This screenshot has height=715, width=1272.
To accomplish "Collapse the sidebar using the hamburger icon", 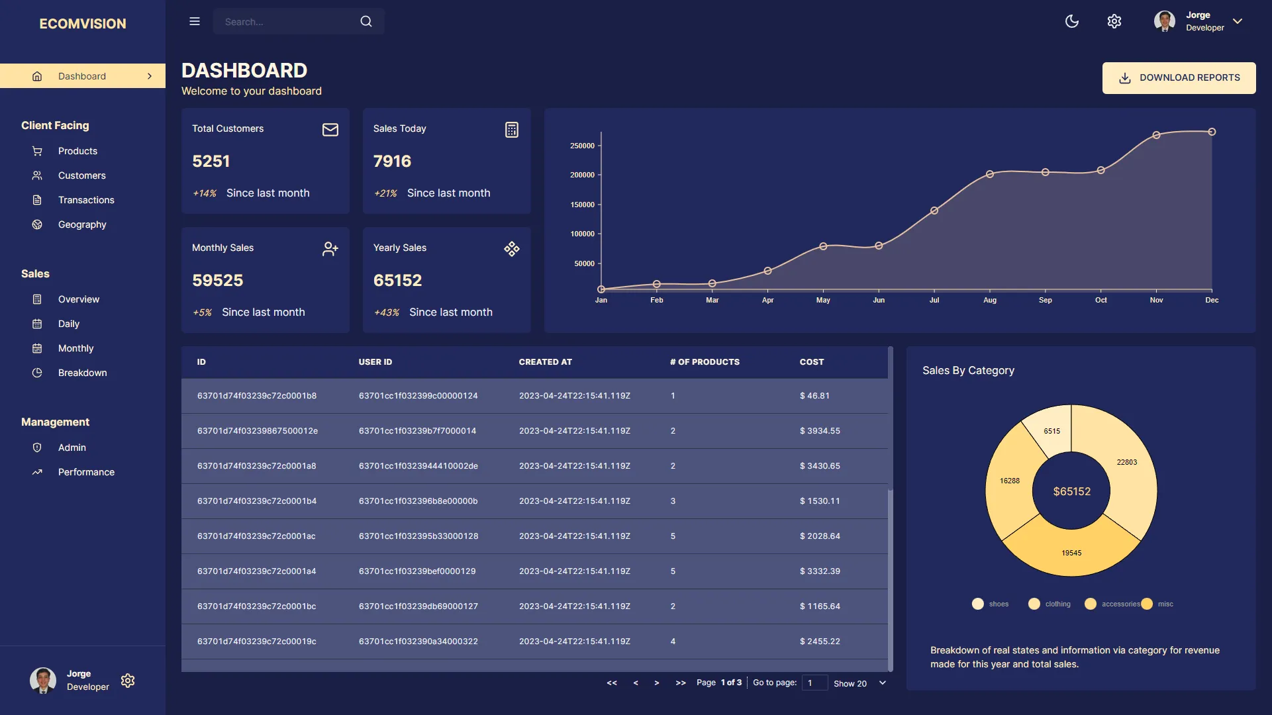I will click(194, 21).
